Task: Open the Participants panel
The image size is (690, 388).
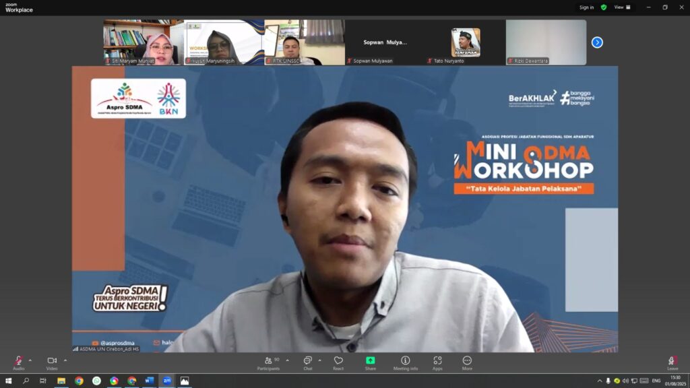Action: (x=268, y=363)
